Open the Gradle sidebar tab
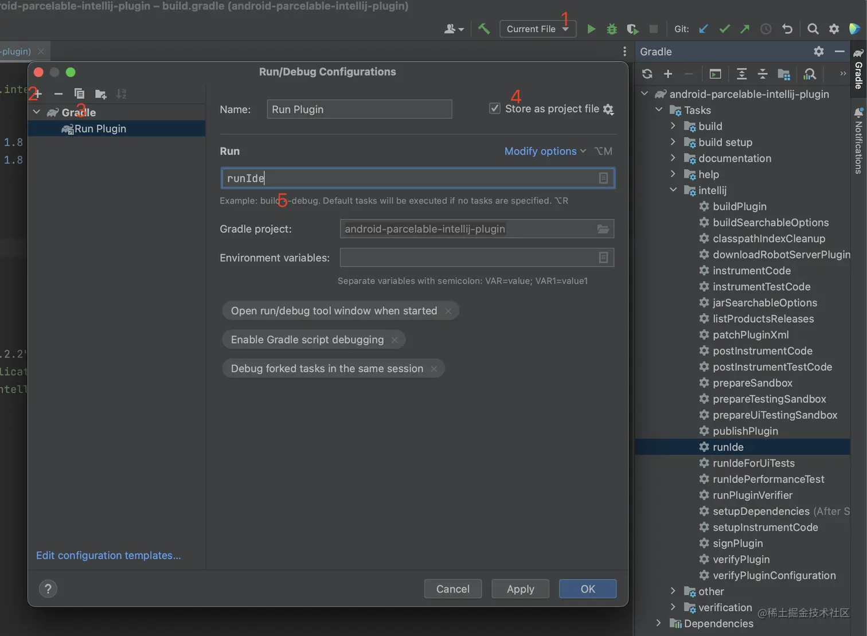This screenshot has width=867, height=636. 858,68
